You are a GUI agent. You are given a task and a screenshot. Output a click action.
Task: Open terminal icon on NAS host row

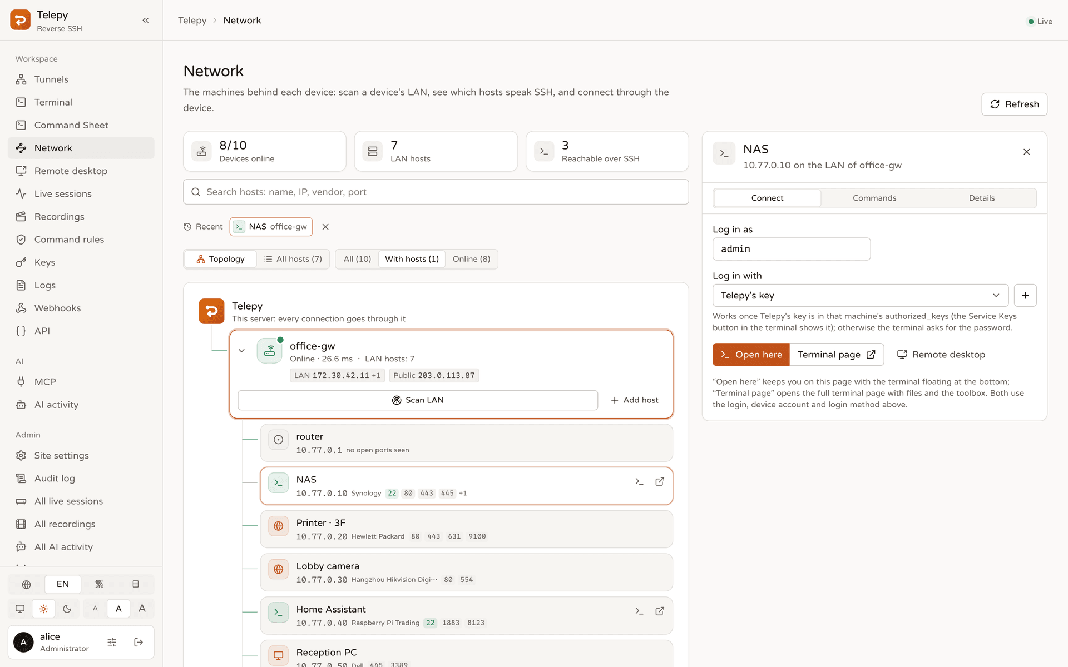(639, 481)
